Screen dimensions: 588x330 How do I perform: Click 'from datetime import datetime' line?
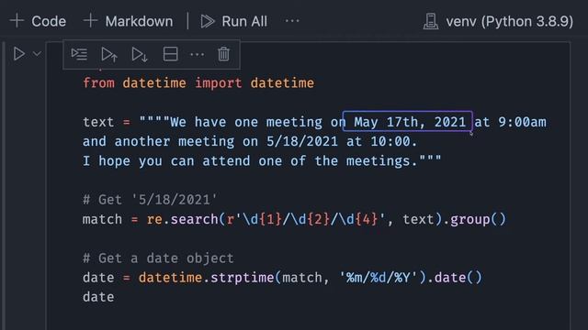[198, 82]
